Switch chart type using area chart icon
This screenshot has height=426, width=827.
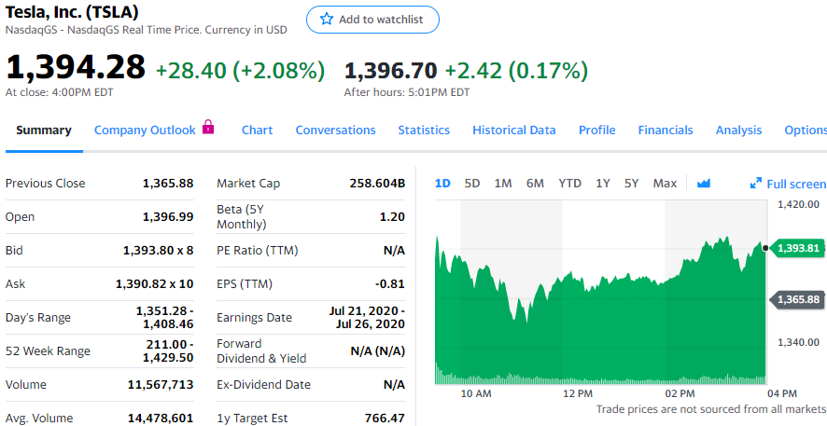tap(704, 184)
